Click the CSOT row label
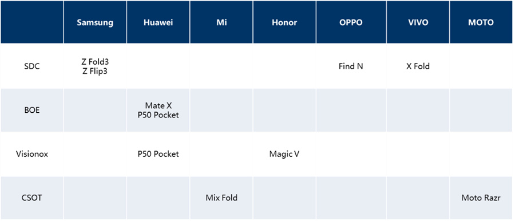Image resolution: width=515 pixels, height=221 pixels. tap(32, 198)
